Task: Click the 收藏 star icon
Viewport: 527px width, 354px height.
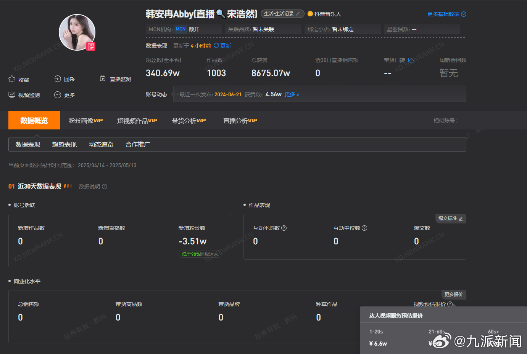Action: click(x=12, y=79)
